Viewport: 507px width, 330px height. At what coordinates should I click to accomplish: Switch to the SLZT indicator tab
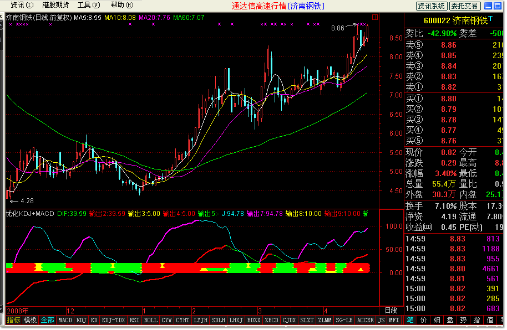coord(307,320)
